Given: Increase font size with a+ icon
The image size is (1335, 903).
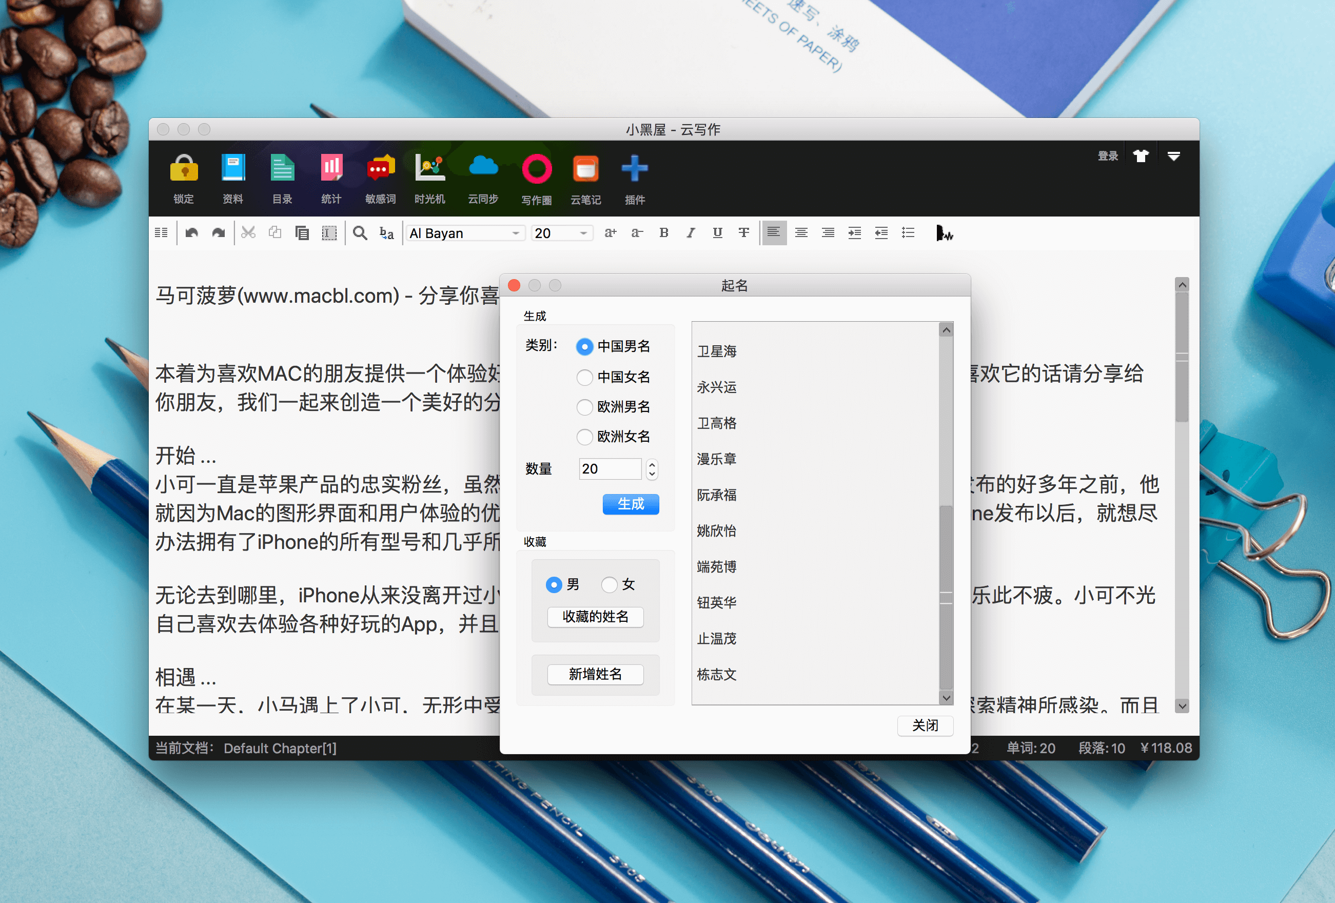Looking at the screenshot, I should click(x=610, y=232).
